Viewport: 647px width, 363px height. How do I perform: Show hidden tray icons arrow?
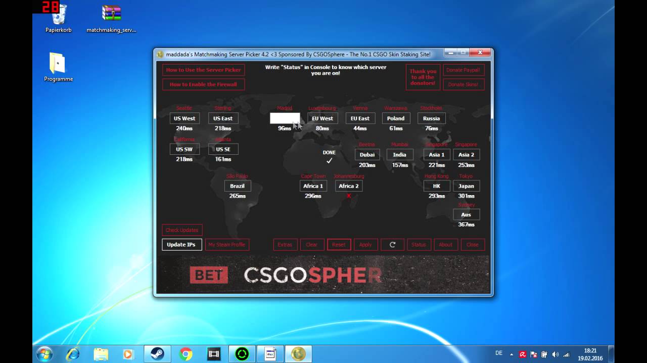512,354
